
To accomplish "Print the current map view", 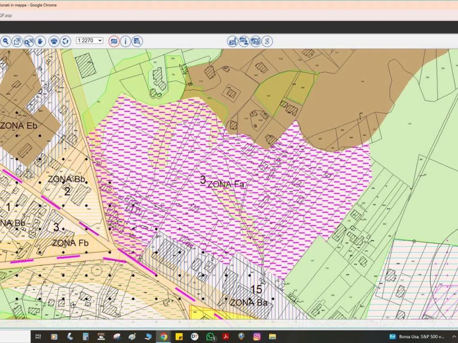I will tap(54, 41).
